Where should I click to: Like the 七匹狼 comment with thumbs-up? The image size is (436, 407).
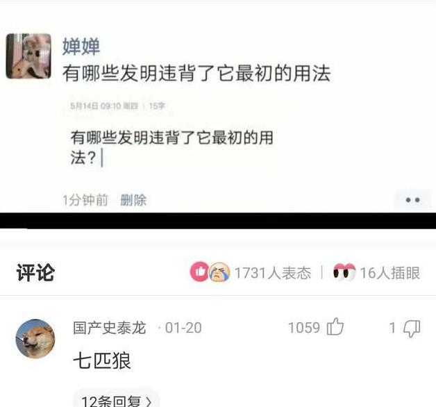coord(335,326)
